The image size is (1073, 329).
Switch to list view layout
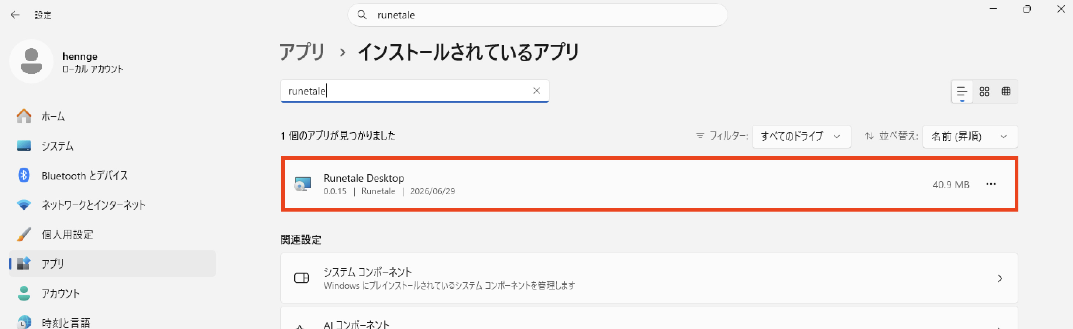coord(962,92)
